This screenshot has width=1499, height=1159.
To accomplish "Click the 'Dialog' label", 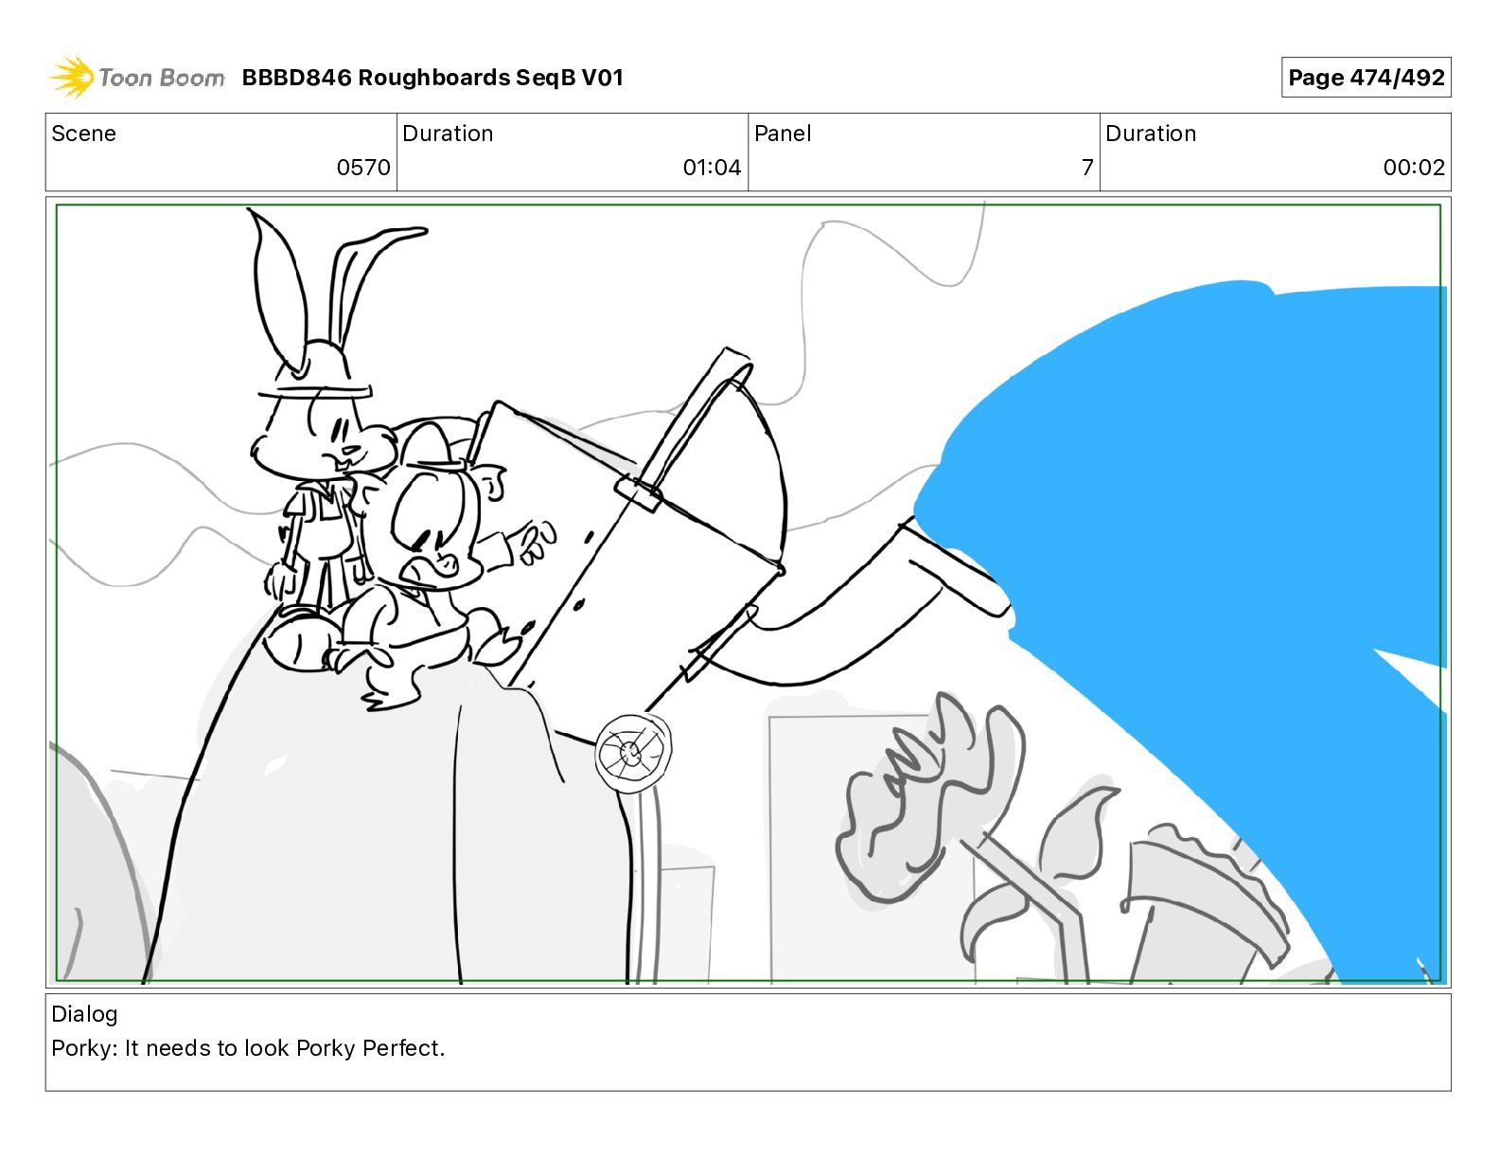I will pos(84,1014).
